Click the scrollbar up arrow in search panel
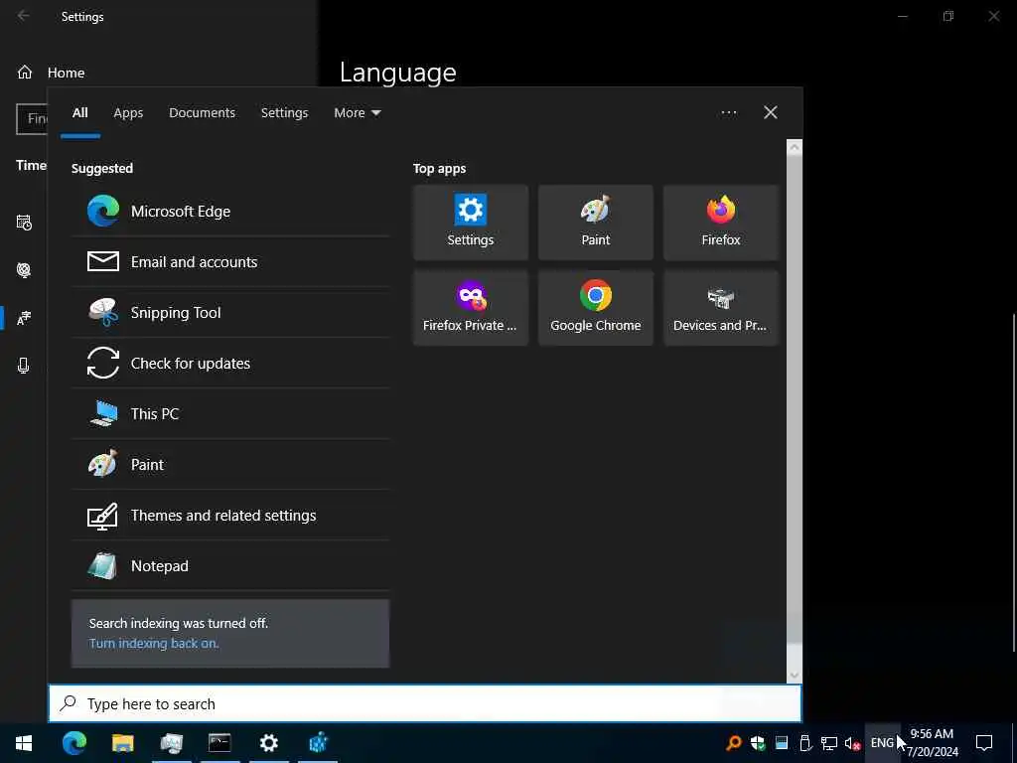 coord(794,147)
